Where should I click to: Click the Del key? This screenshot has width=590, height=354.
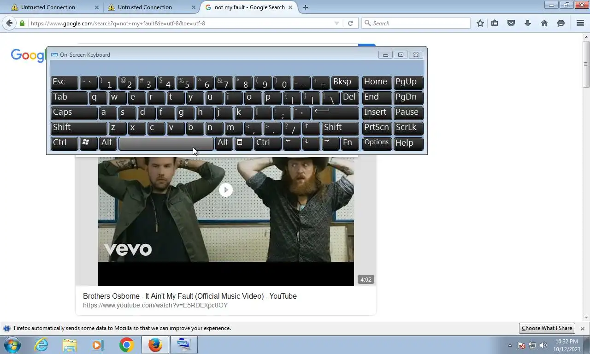[350, 97]
